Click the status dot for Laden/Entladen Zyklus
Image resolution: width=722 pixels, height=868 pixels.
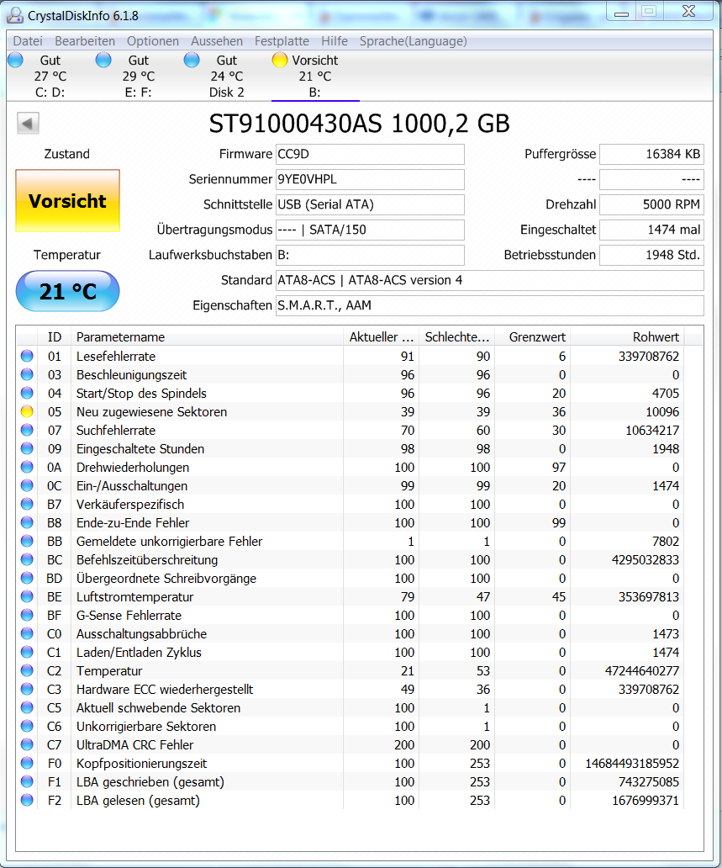coord(27,652)
